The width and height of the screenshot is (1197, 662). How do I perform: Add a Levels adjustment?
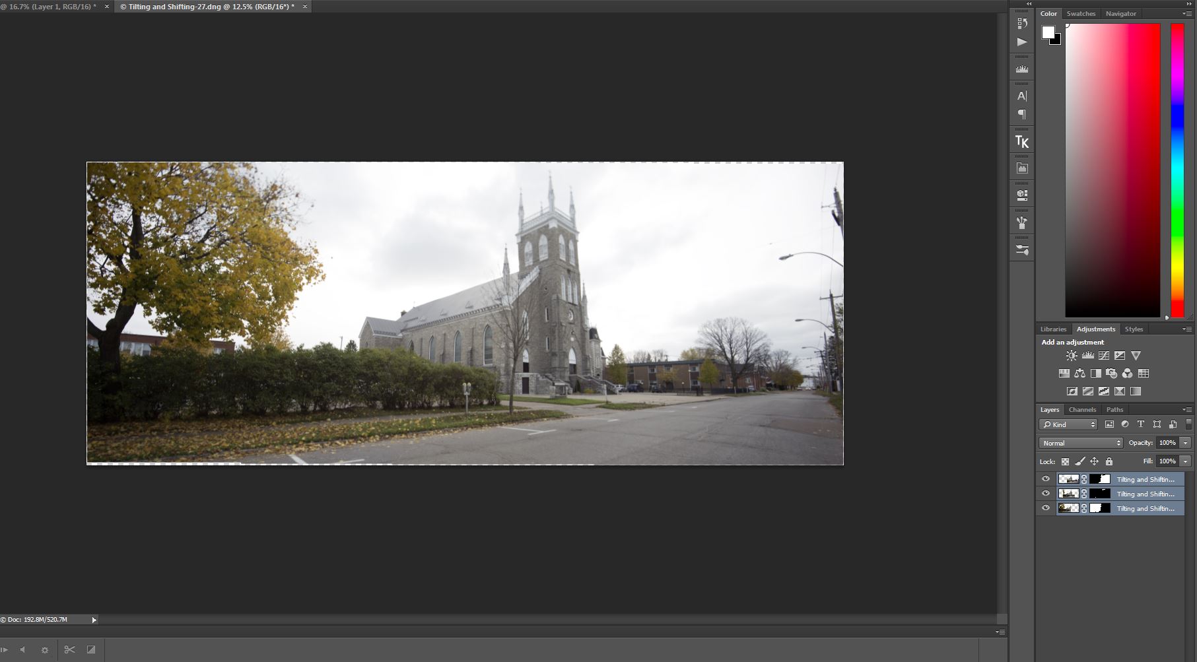click(x=1087, y=355)
